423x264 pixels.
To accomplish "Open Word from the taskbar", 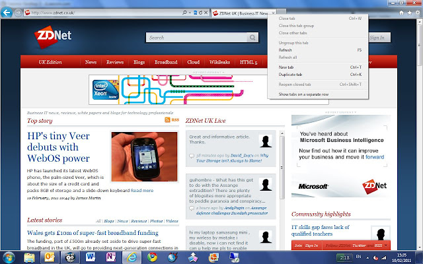I will click(91, 257).
